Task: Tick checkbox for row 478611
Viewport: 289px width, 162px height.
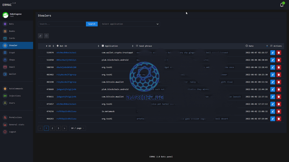Action: click(41, 96)
